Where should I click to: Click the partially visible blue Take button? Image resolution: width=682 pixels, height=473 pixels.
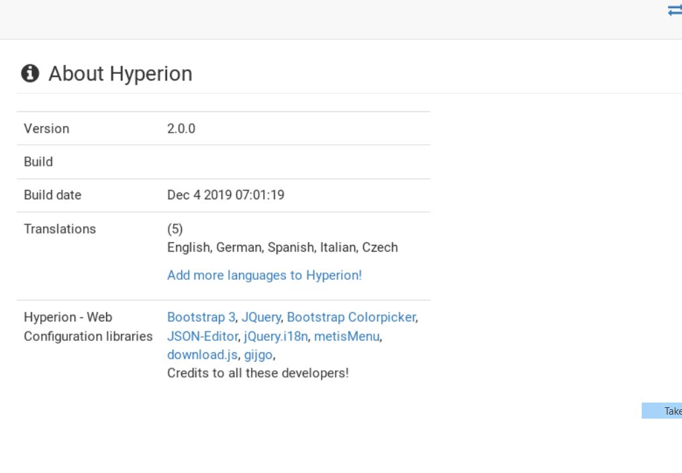click(662, 411)
